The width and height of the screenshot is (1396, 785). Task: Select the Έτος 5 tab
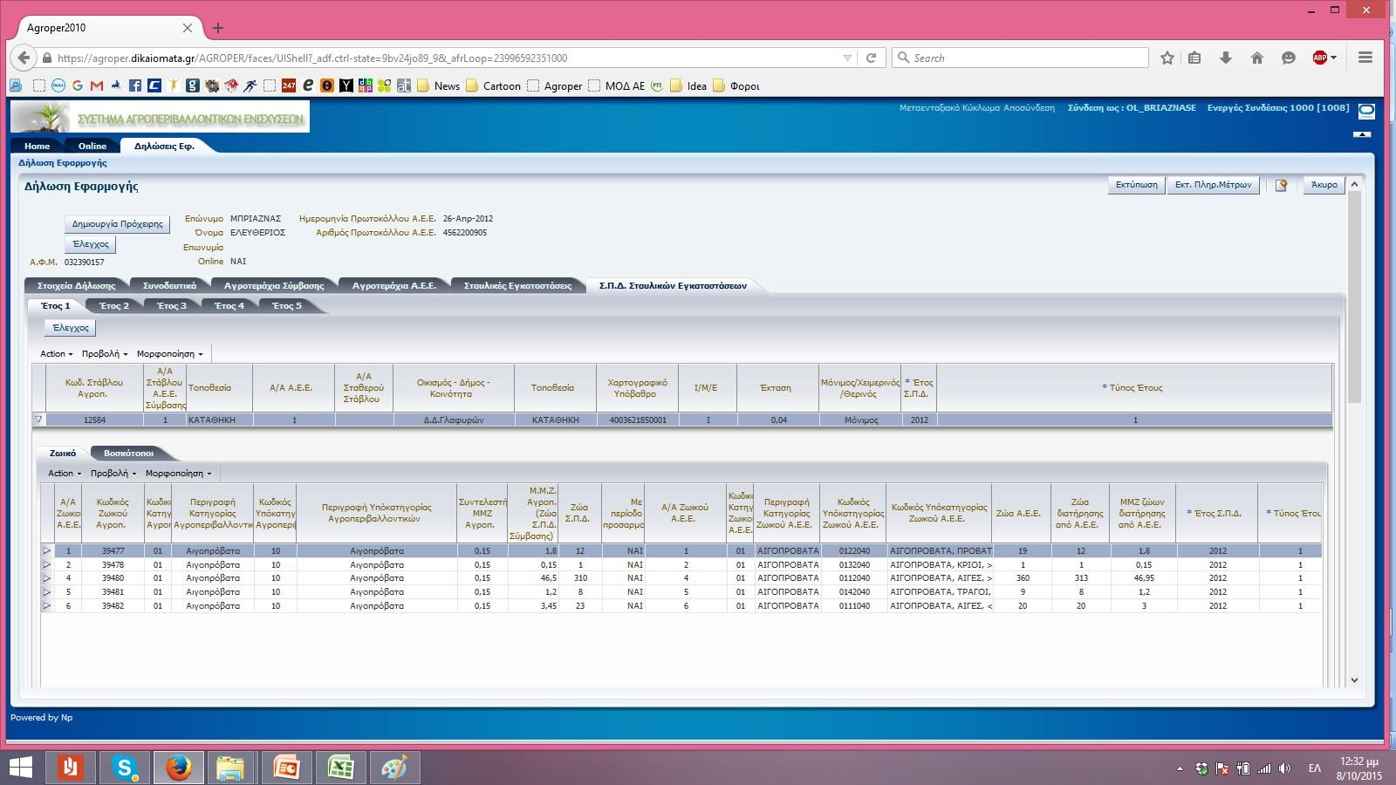pyautogui.click(x=286, y=306)
